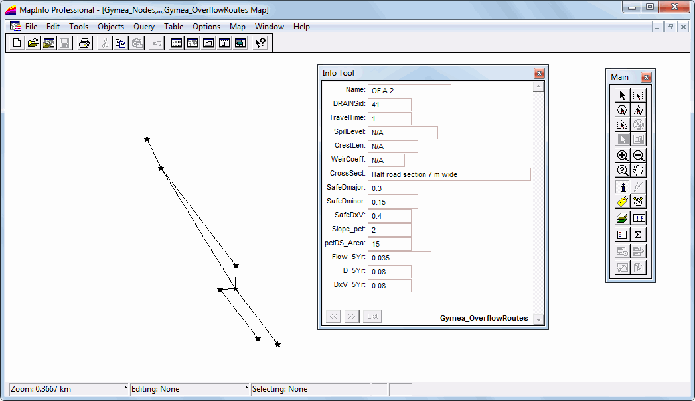Click the Open Table folder icon

[33, 43]
